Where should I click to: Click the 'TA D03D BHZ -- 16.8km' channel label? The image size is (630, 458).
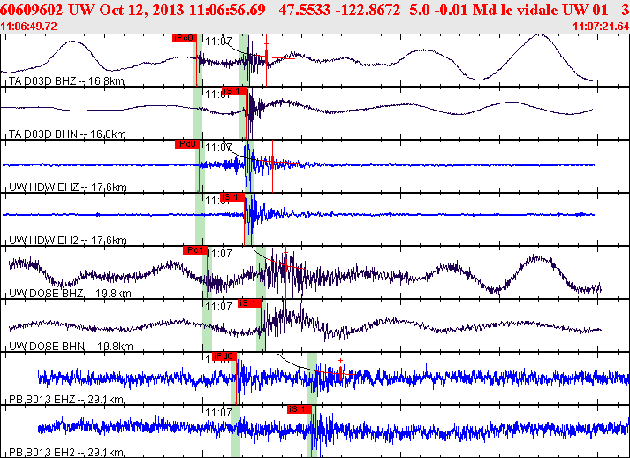point(66,81)
